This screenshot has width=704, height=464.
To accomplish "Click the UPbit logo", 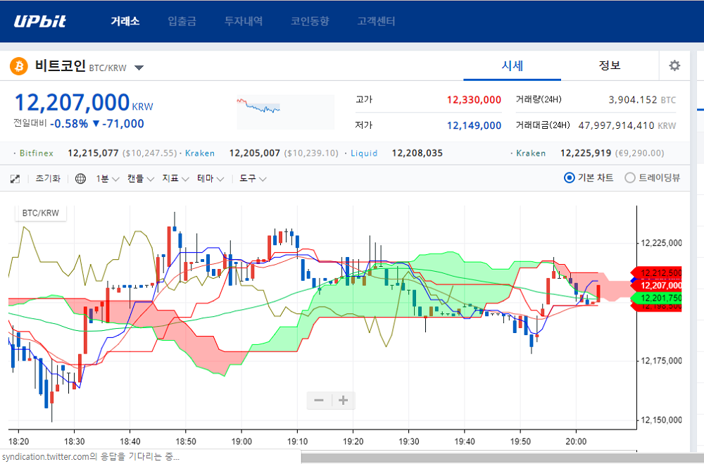I will (40, 21).
